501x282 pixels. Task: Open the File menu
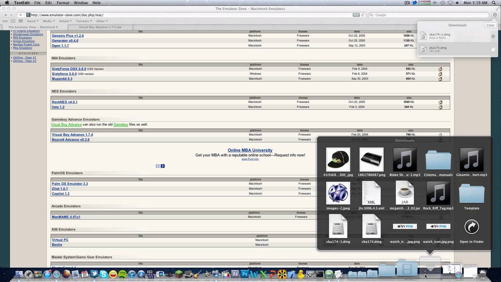click(x=37, y=3)
